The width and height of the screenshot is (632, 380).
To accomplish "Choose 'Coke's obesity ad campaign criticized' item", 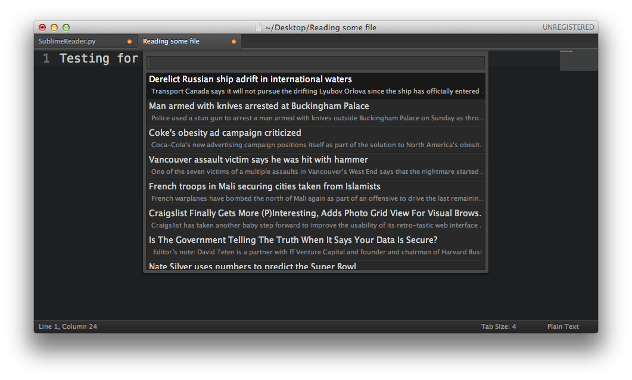I will click(x=316, y=139).
